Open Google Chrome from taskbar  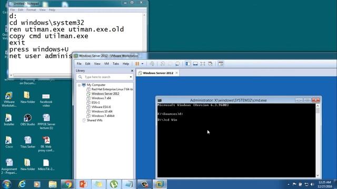click(x=68, y=184)
